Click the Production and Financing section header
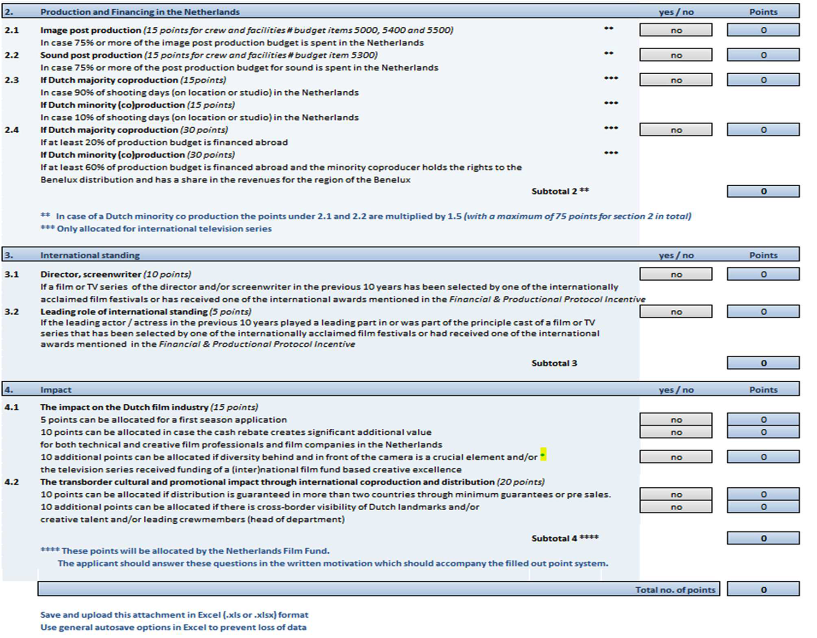 point(140,12)
